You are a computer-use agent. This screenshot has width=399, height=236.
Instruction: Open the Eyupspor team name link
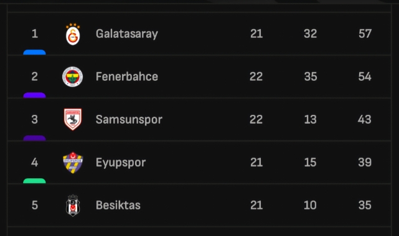pyautogui.click(x=121, y=163)
